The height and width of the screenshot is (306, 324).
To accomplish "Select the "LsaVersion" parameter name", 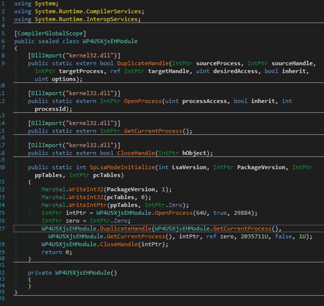I will tap(189, 167).
